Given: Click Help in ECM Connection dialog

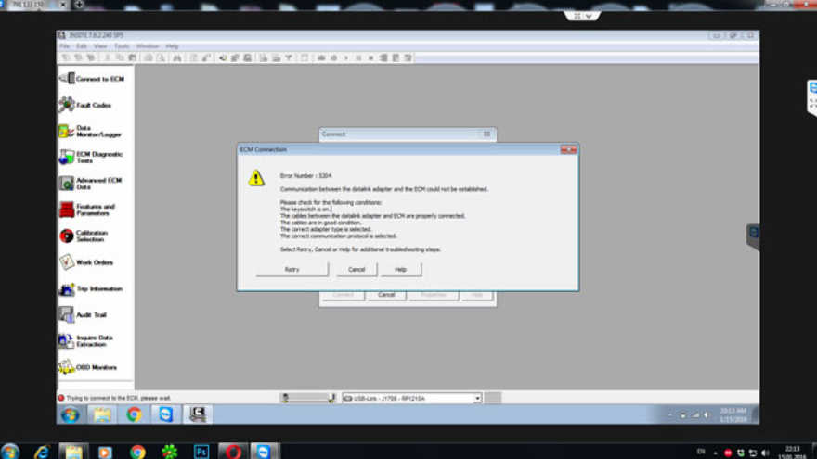Looking at the screenshot, I should click(401, 269).
